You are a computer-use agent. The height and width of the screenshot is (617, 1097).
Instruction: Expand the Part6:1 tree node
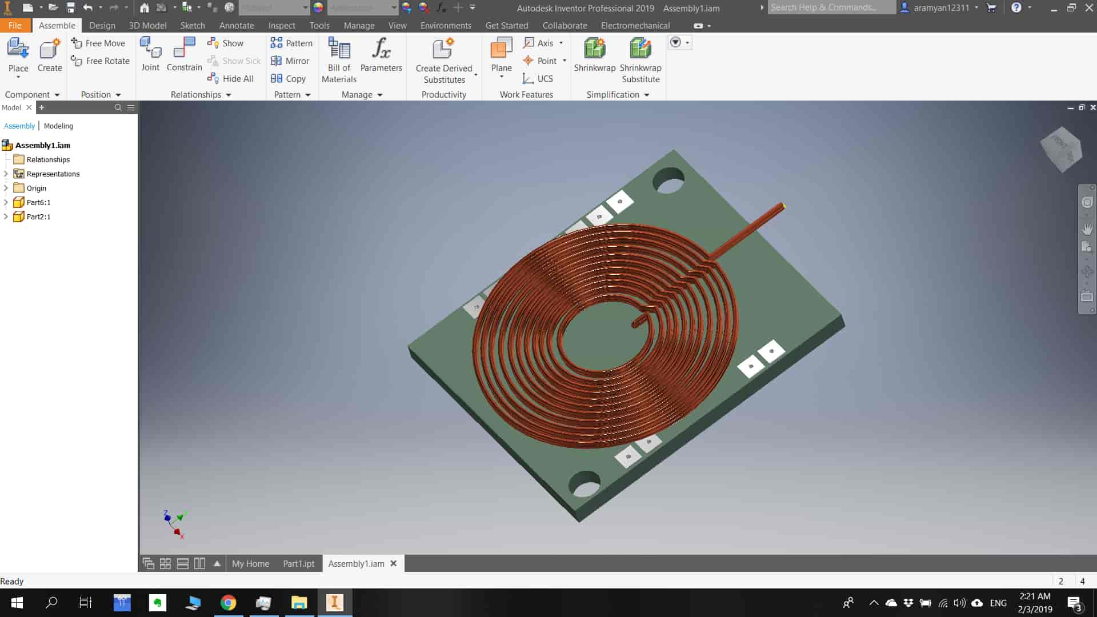[x=6, y=202]
